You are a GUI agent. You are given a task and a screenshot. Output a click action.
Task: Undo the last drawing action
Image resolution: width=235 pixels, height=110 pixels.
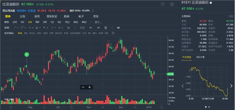point(91,28)
